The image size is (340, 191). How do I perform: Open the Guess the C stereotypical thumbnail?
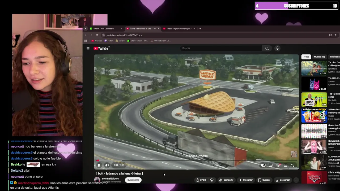[314, 131]
